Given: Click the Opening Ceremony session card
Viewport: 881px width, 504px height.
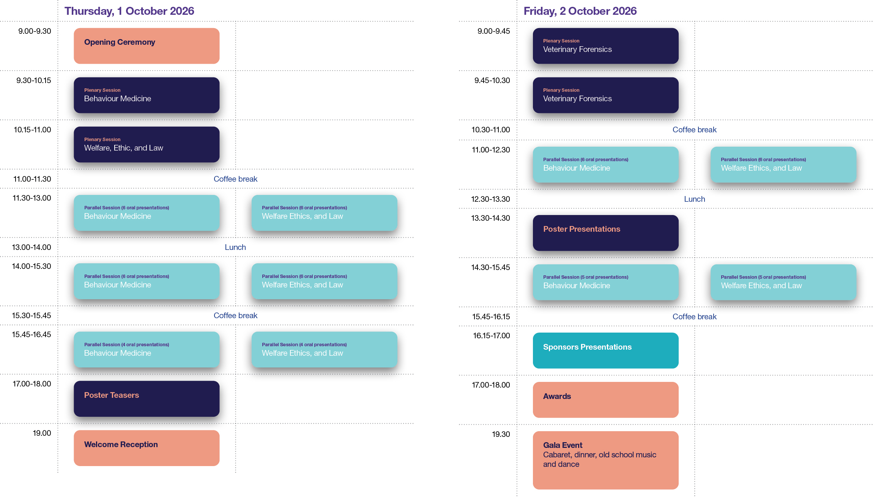Looking at the screenshot, I should click(x=147, y=46).
